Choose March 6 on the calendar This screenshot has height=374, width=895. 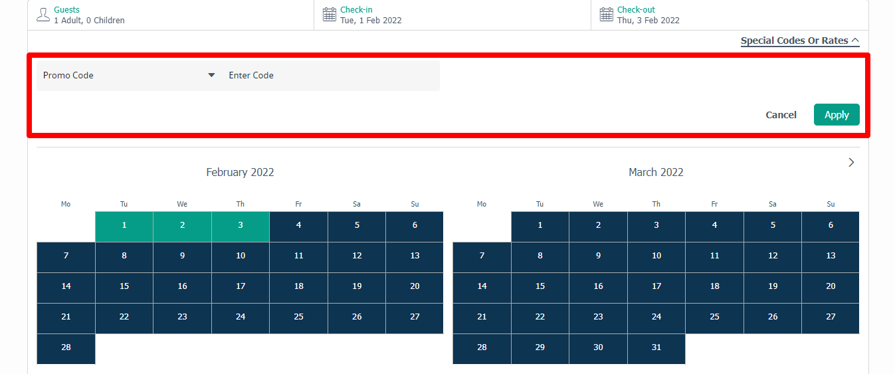click(831, 226)
